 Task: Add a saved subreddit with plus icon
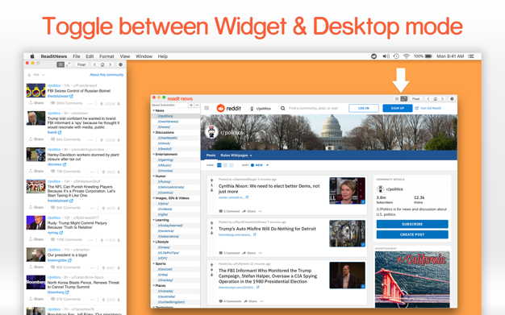click(x=191, y=106)
